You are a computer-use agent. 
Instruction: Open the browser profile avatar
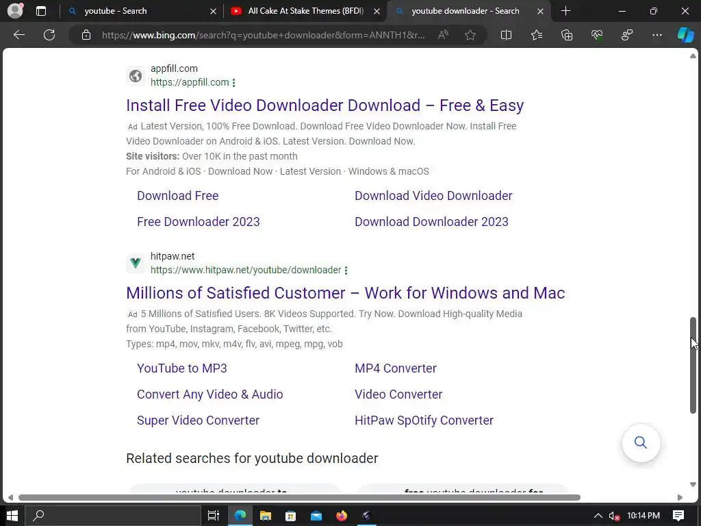[15, 10]
